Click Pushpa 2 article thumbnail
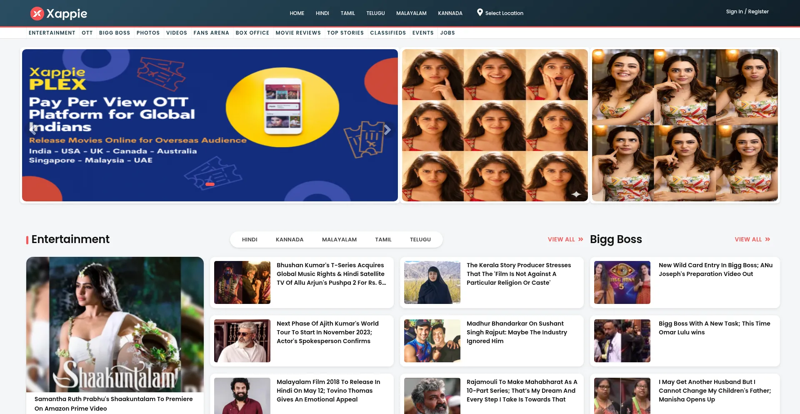 pos(242,282)
